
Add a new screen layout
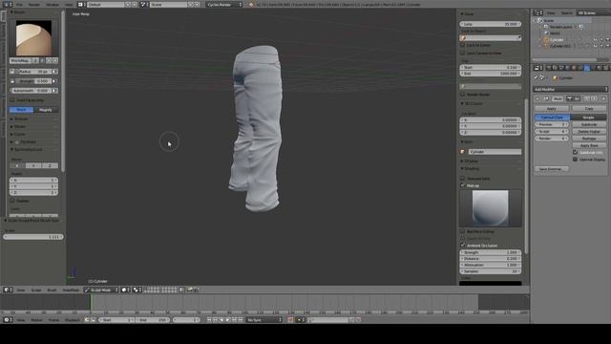pos(128,4)
